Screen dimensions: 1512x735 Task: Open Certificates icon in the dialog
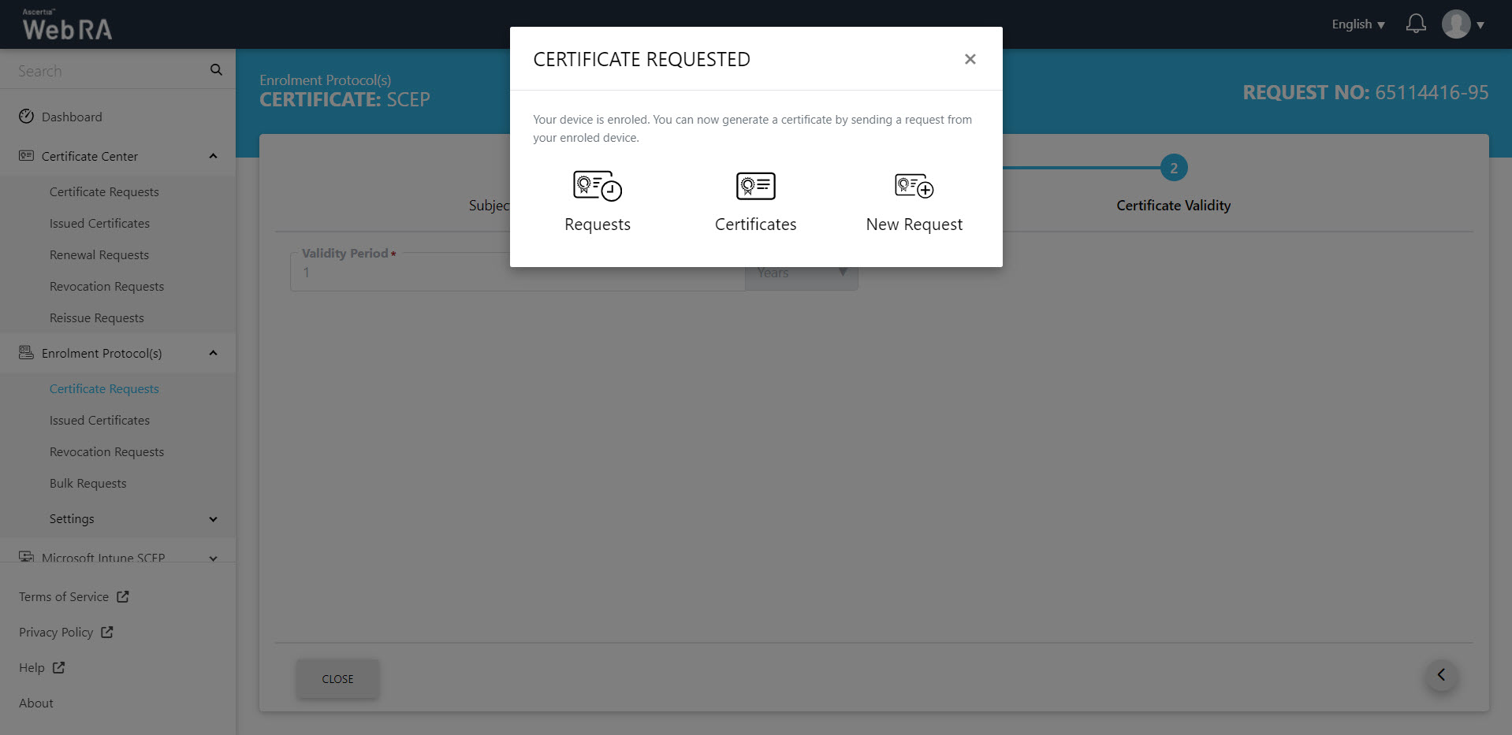pos(755,187)
